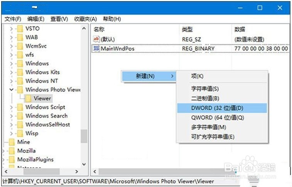Screen dimensions: 292x187
Task: Select the Viewer subkey label
Action: [42, 98]
